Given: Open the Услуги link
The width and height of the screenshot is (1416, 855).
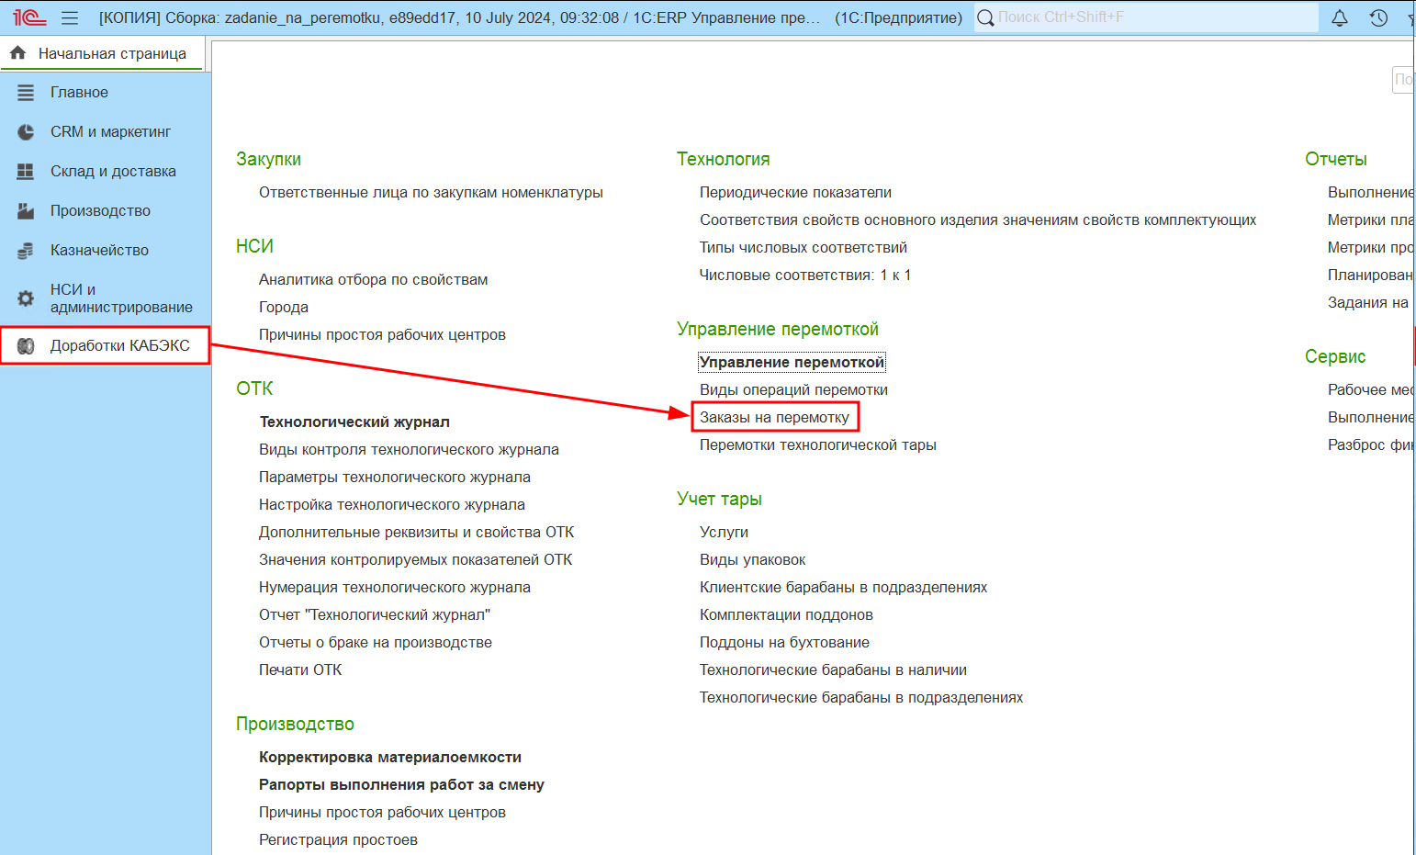Looking at the screenshot, I should click(x=724, y=533).
